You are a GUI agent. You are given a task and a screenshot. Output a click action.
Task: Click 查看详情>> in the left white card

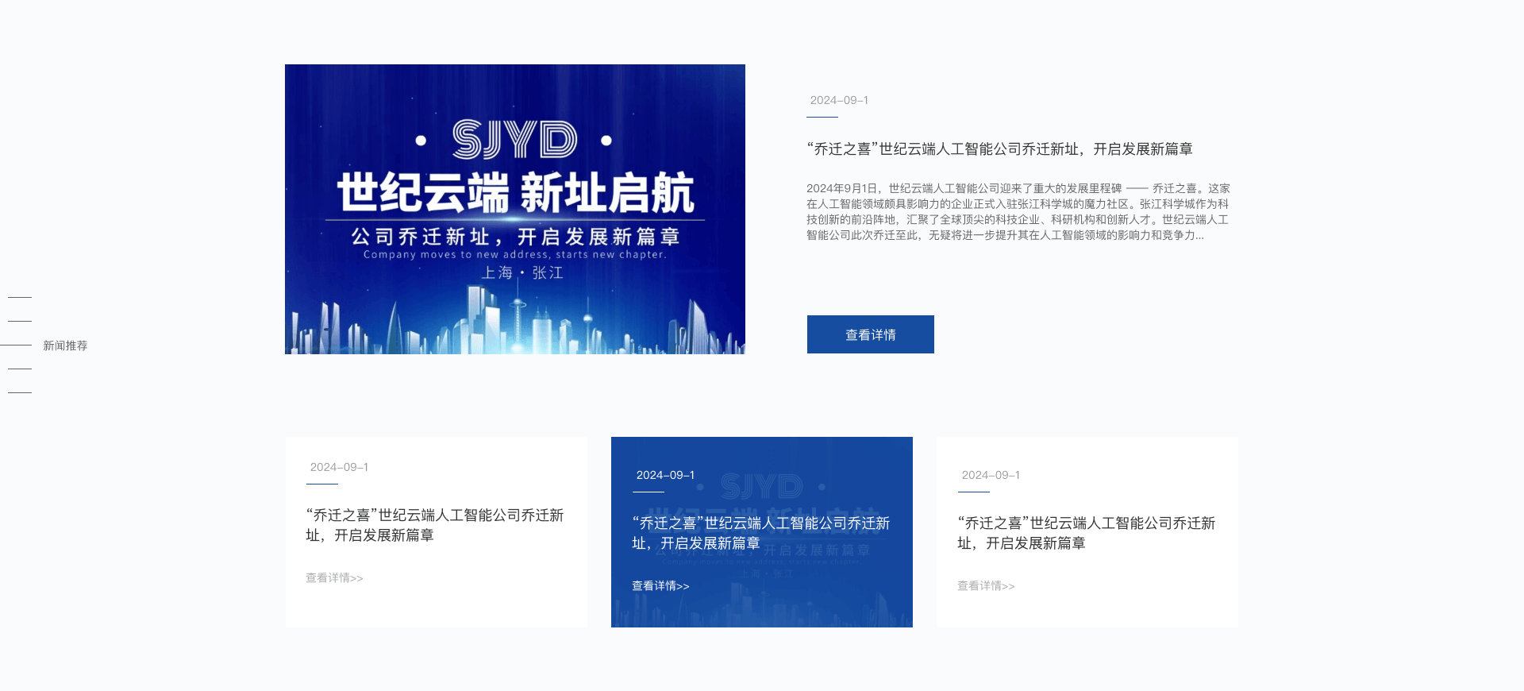pos(334,578)
